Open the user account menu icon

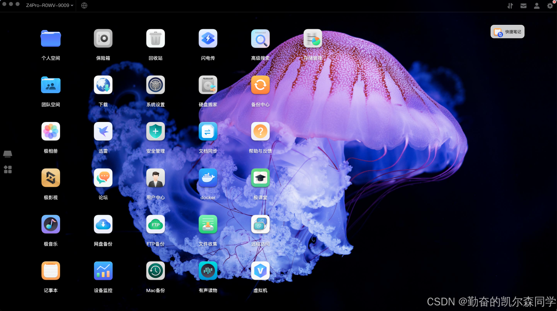pos(537,6)
